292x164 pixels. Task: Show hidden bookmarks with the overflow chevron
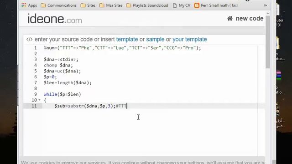pyautogui.click(x=266, y=5)
